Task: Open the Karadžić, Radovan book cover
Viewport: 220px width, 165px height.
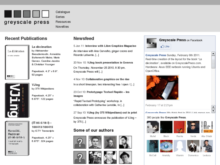Action: pos(17,138)
